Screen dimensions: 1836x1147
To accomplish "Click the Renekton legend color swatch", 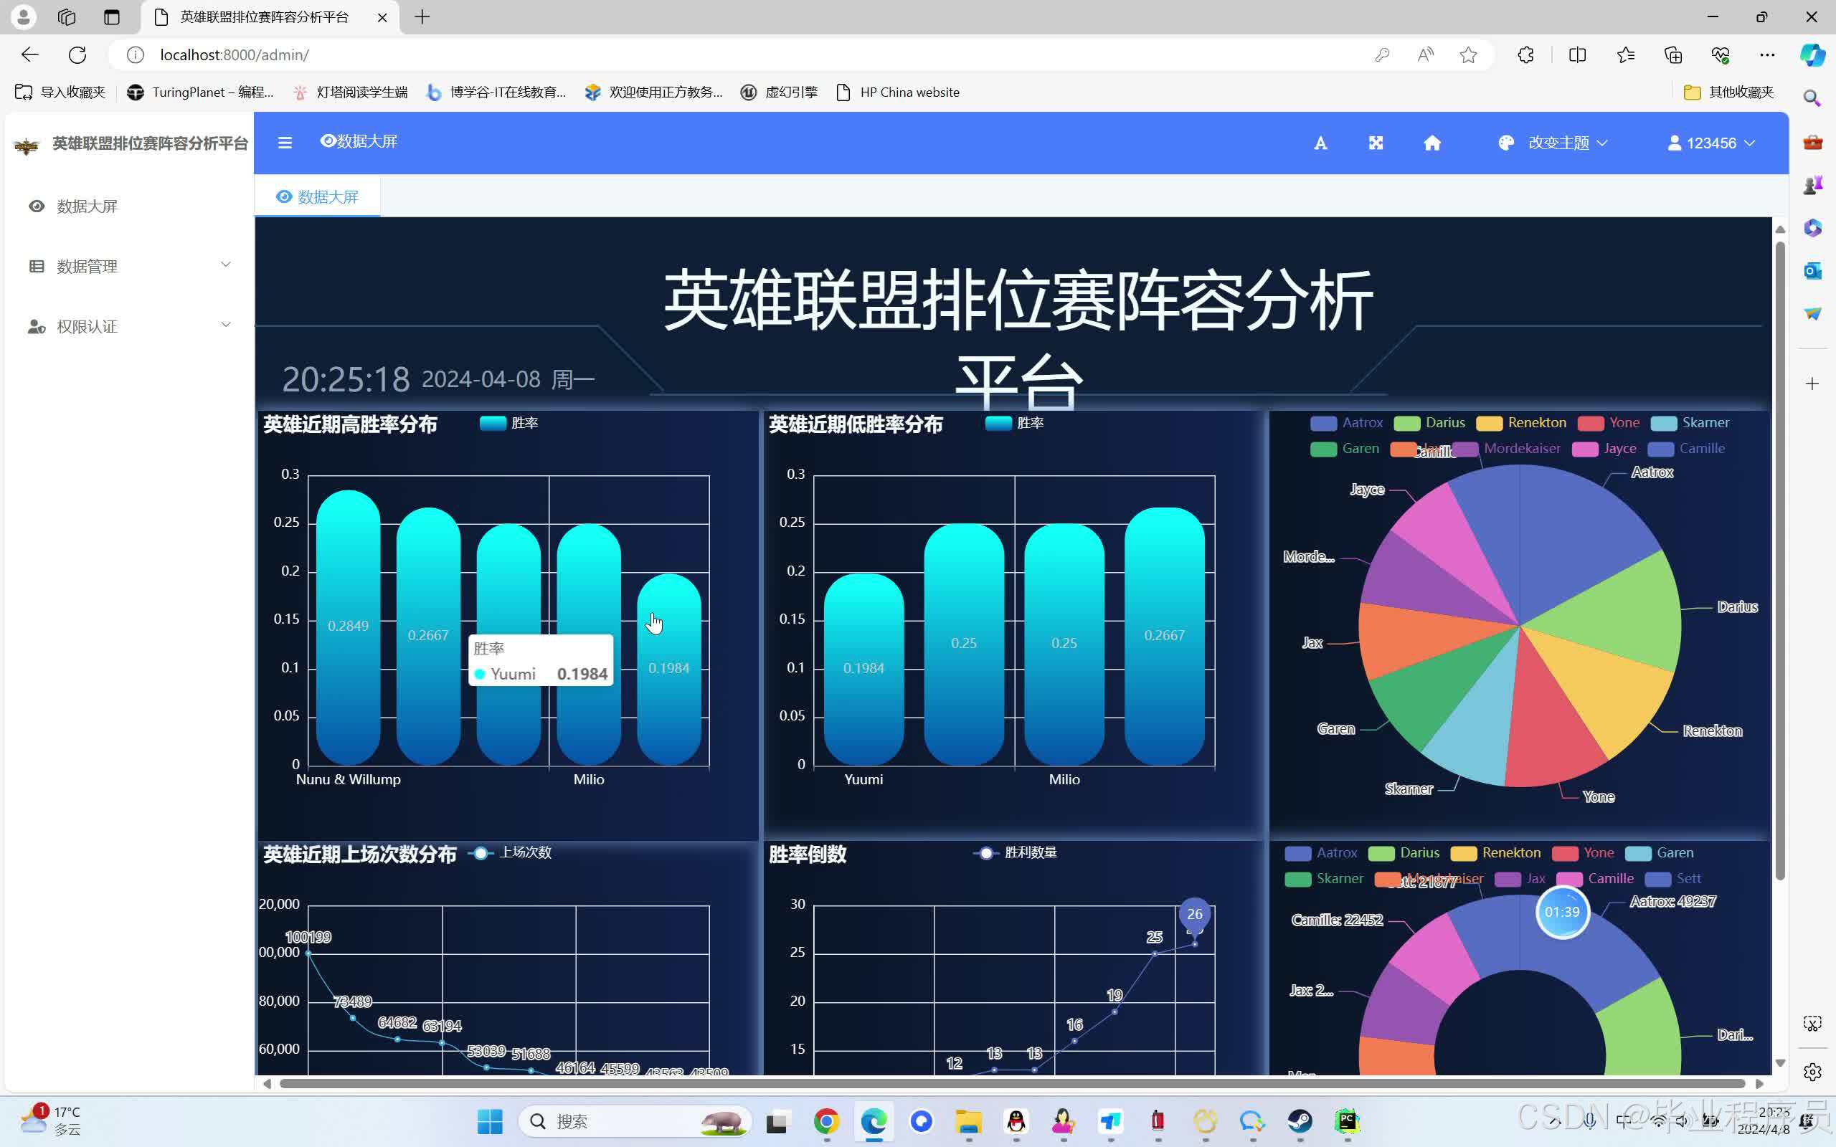I will pos(1489,423).
